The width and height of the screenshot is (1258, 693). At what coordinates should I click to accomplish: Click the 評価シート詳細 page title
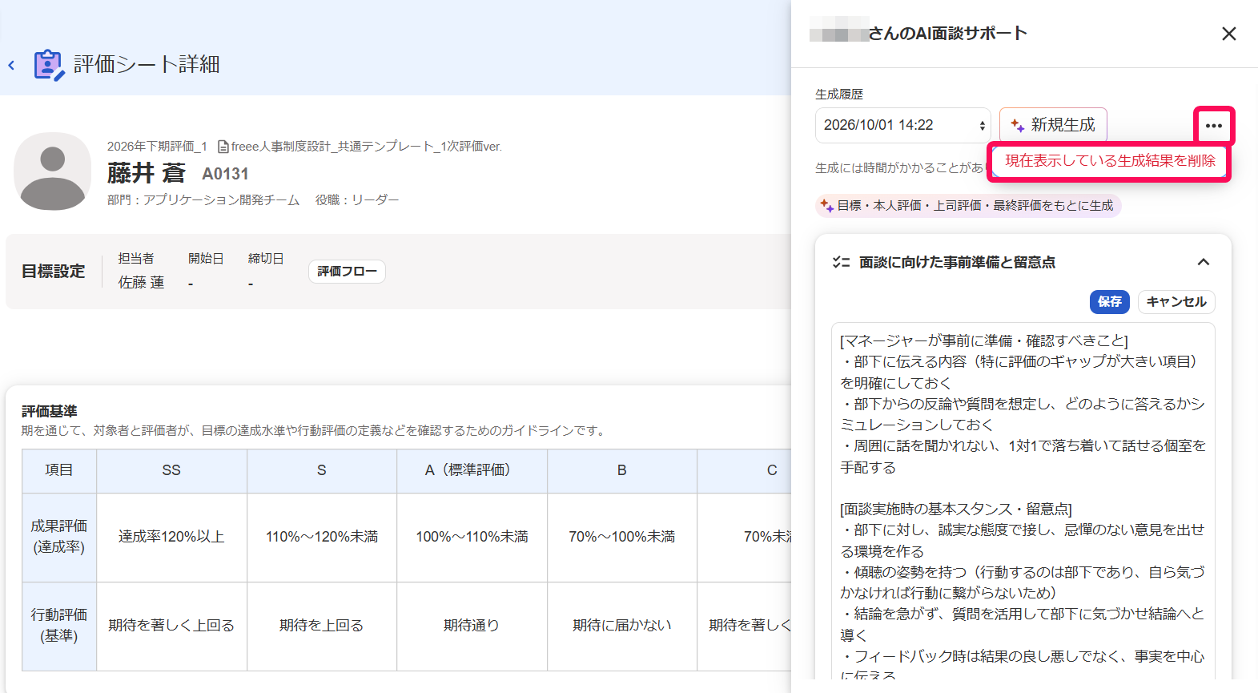(x=147, y=65)
